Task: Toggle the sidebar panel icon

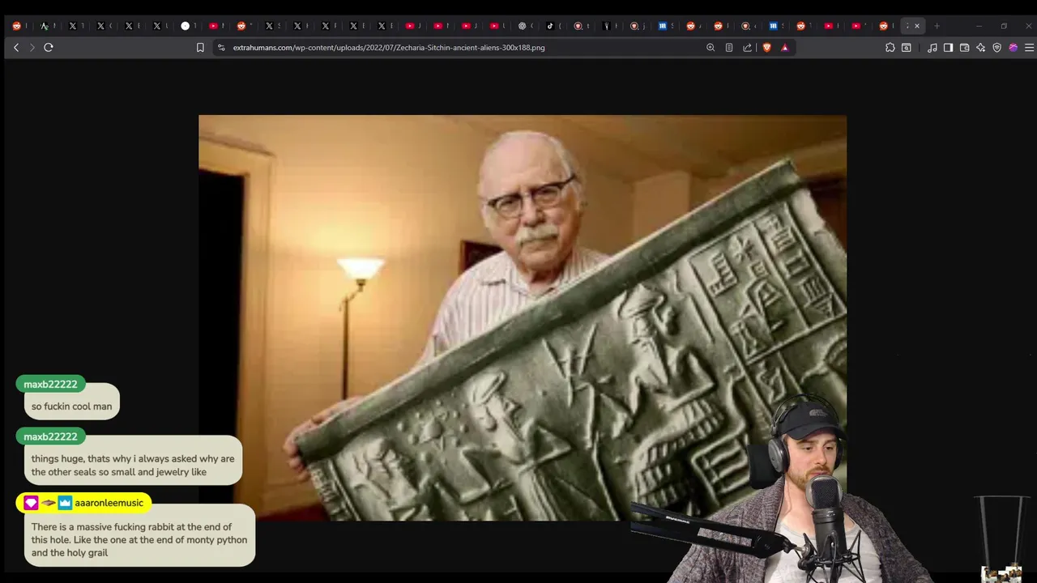Action: click(x=949, y=48)
